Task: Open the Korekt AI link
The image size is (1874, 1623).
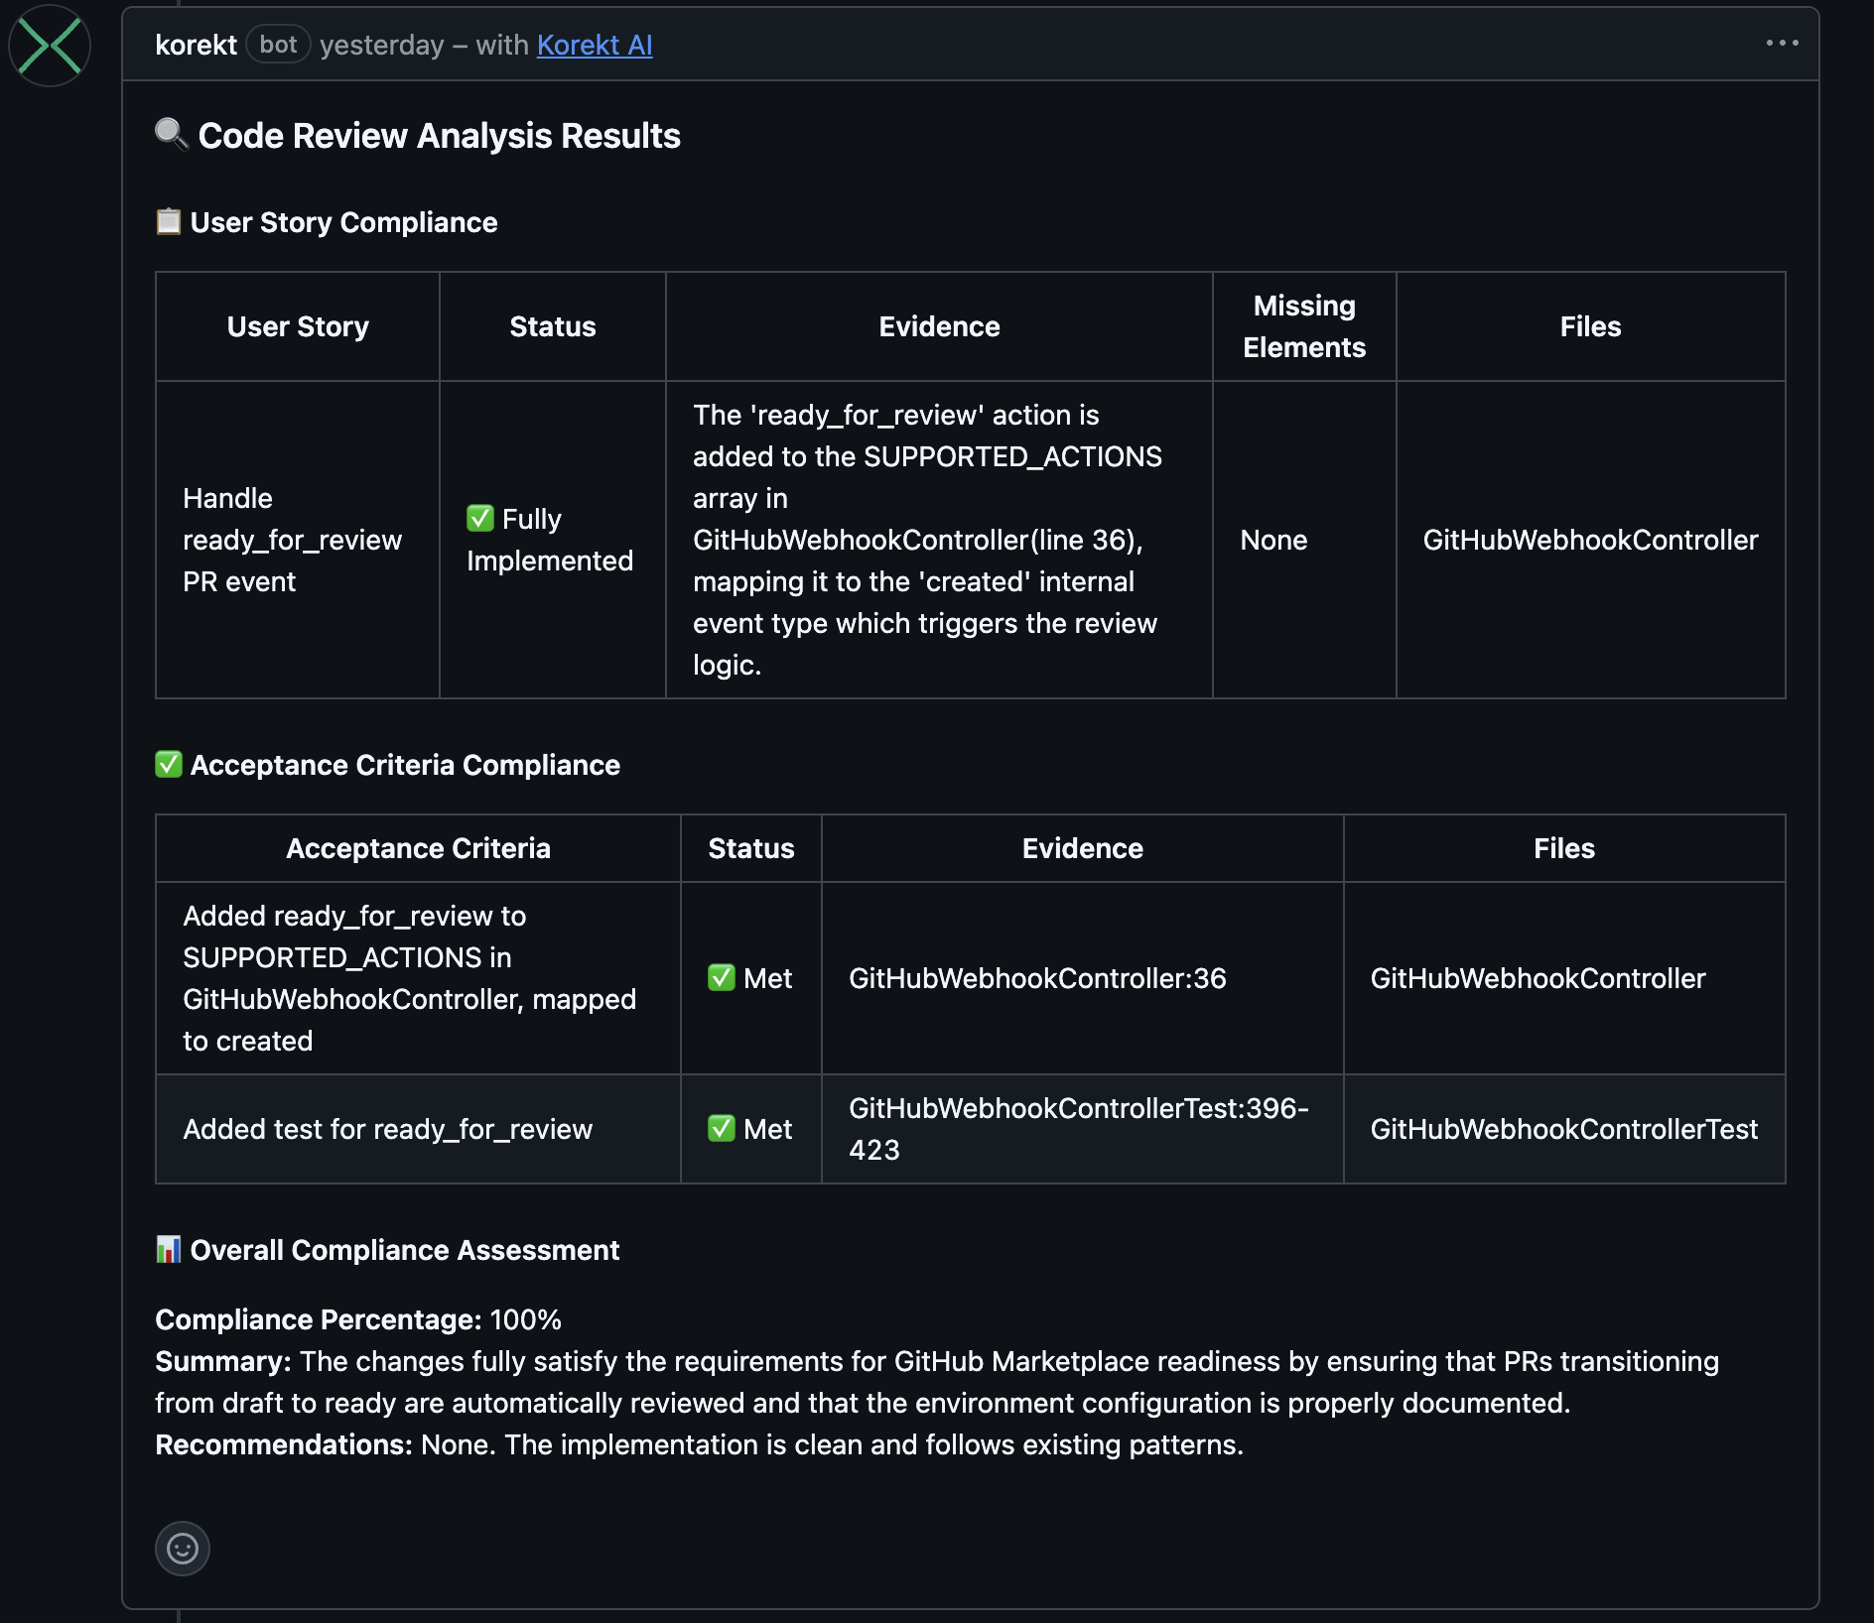Action: (x=594, y=45)
